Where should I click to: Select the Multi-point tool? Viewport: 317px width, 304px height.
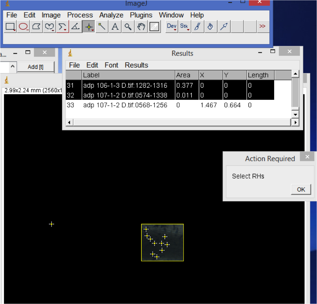tap(89, 26)
